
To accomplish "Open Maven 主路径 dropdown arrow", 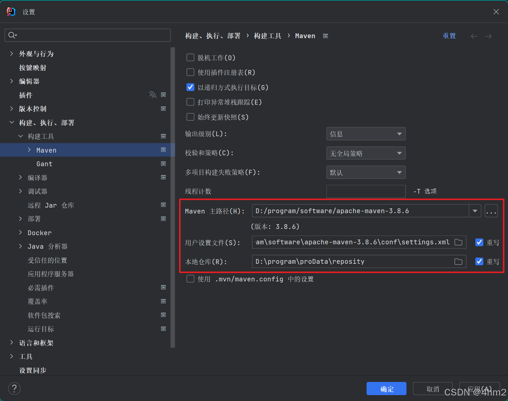I will 475,211.
